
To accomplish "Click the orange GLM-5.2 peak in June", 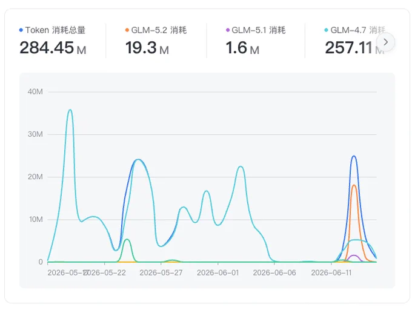I will coord(354,185).
